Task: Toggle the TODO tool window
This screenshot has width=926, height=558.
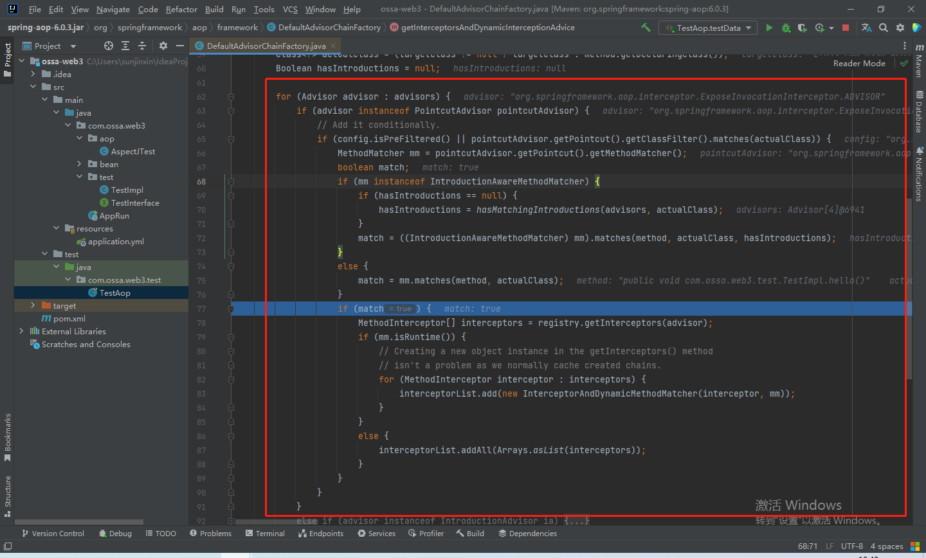Action: [x=161, y=534]
